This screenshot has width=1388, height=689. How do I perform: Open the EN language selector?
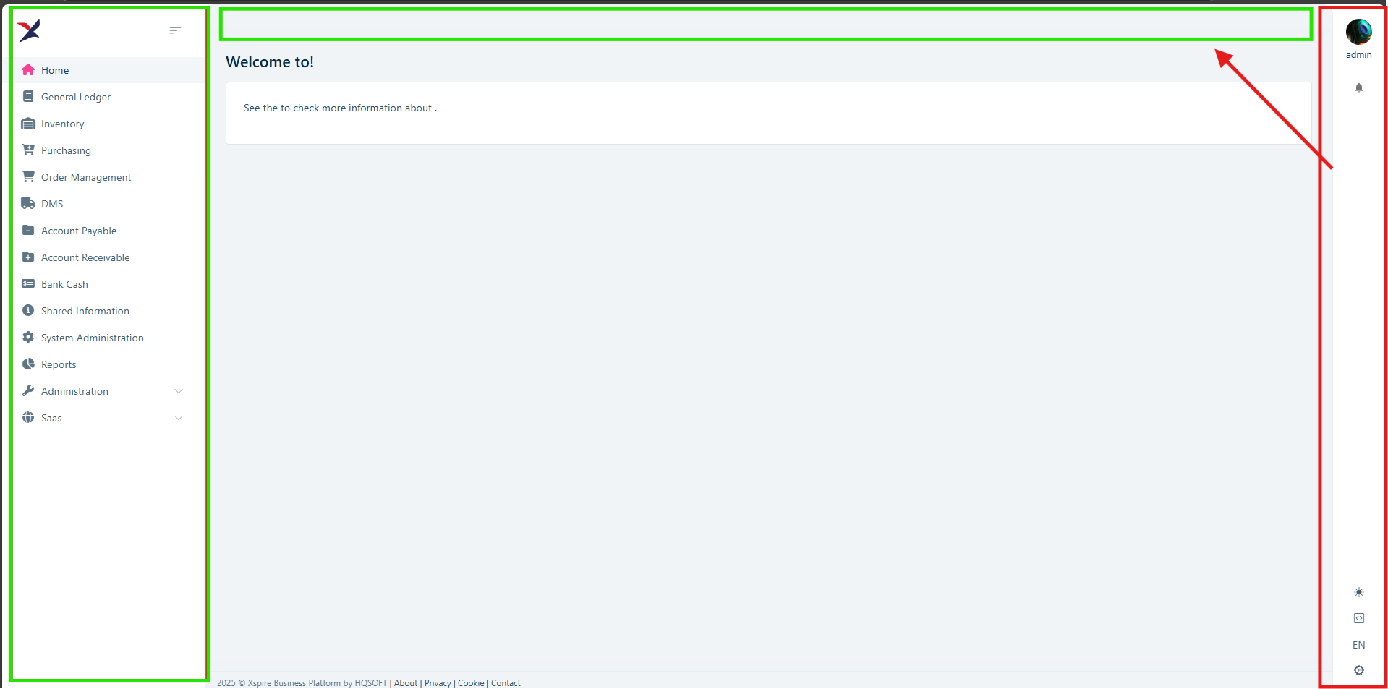[x=1358, y=645]
